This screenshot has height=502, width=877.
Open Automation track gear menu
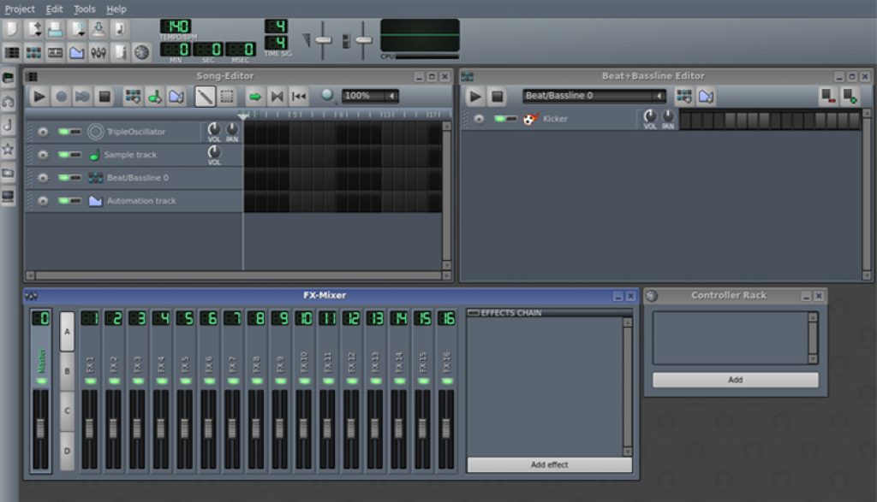pyautogui.click(x=43, y=200)
